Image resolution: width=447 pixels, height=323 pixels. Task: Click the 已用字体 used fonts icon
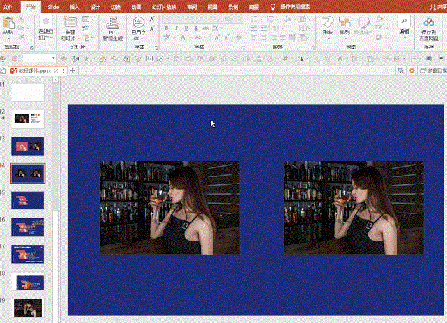click(x=139, y=22)
